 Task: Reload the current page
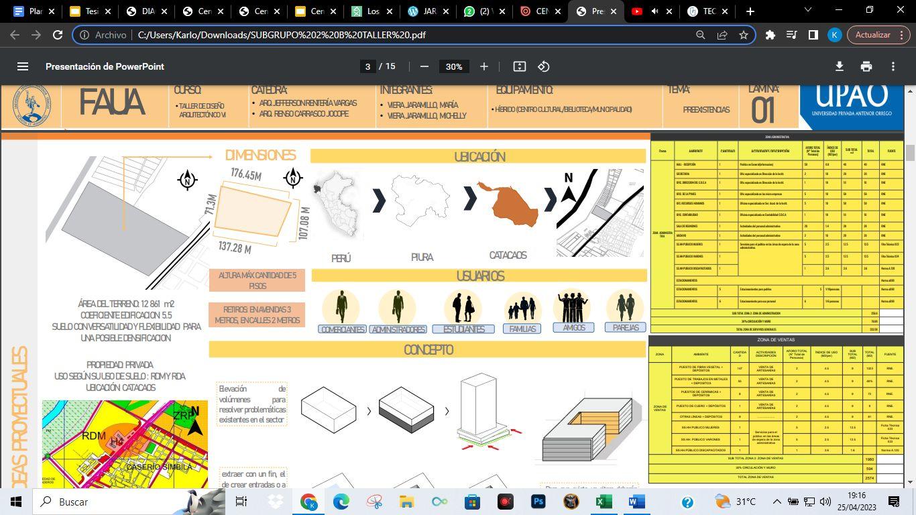click(58, 35)
